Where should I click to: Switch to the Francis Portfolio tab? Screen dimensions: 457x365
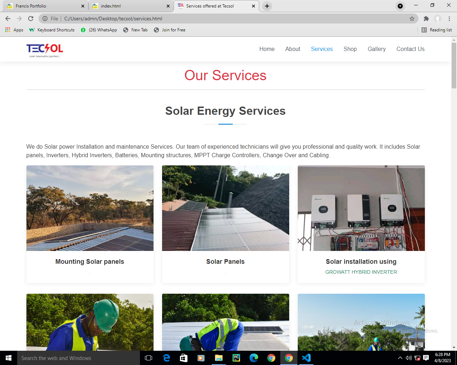43,6
